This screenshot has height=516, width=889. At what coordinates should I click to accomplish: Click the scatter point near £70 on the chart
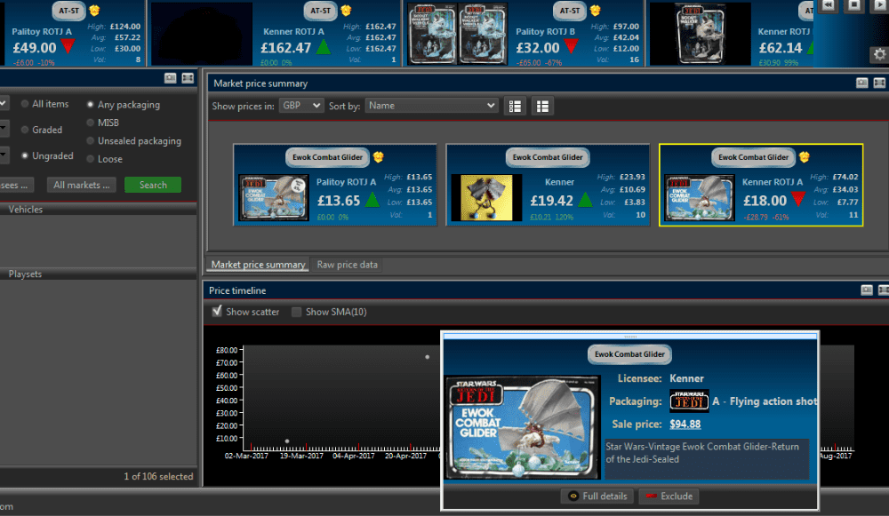click(x=428, y=357)
